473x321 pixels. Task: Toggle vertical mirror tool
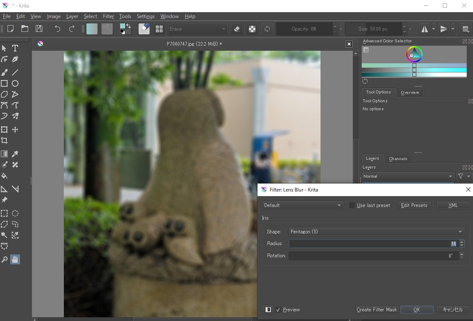click(x=444, y=29)
